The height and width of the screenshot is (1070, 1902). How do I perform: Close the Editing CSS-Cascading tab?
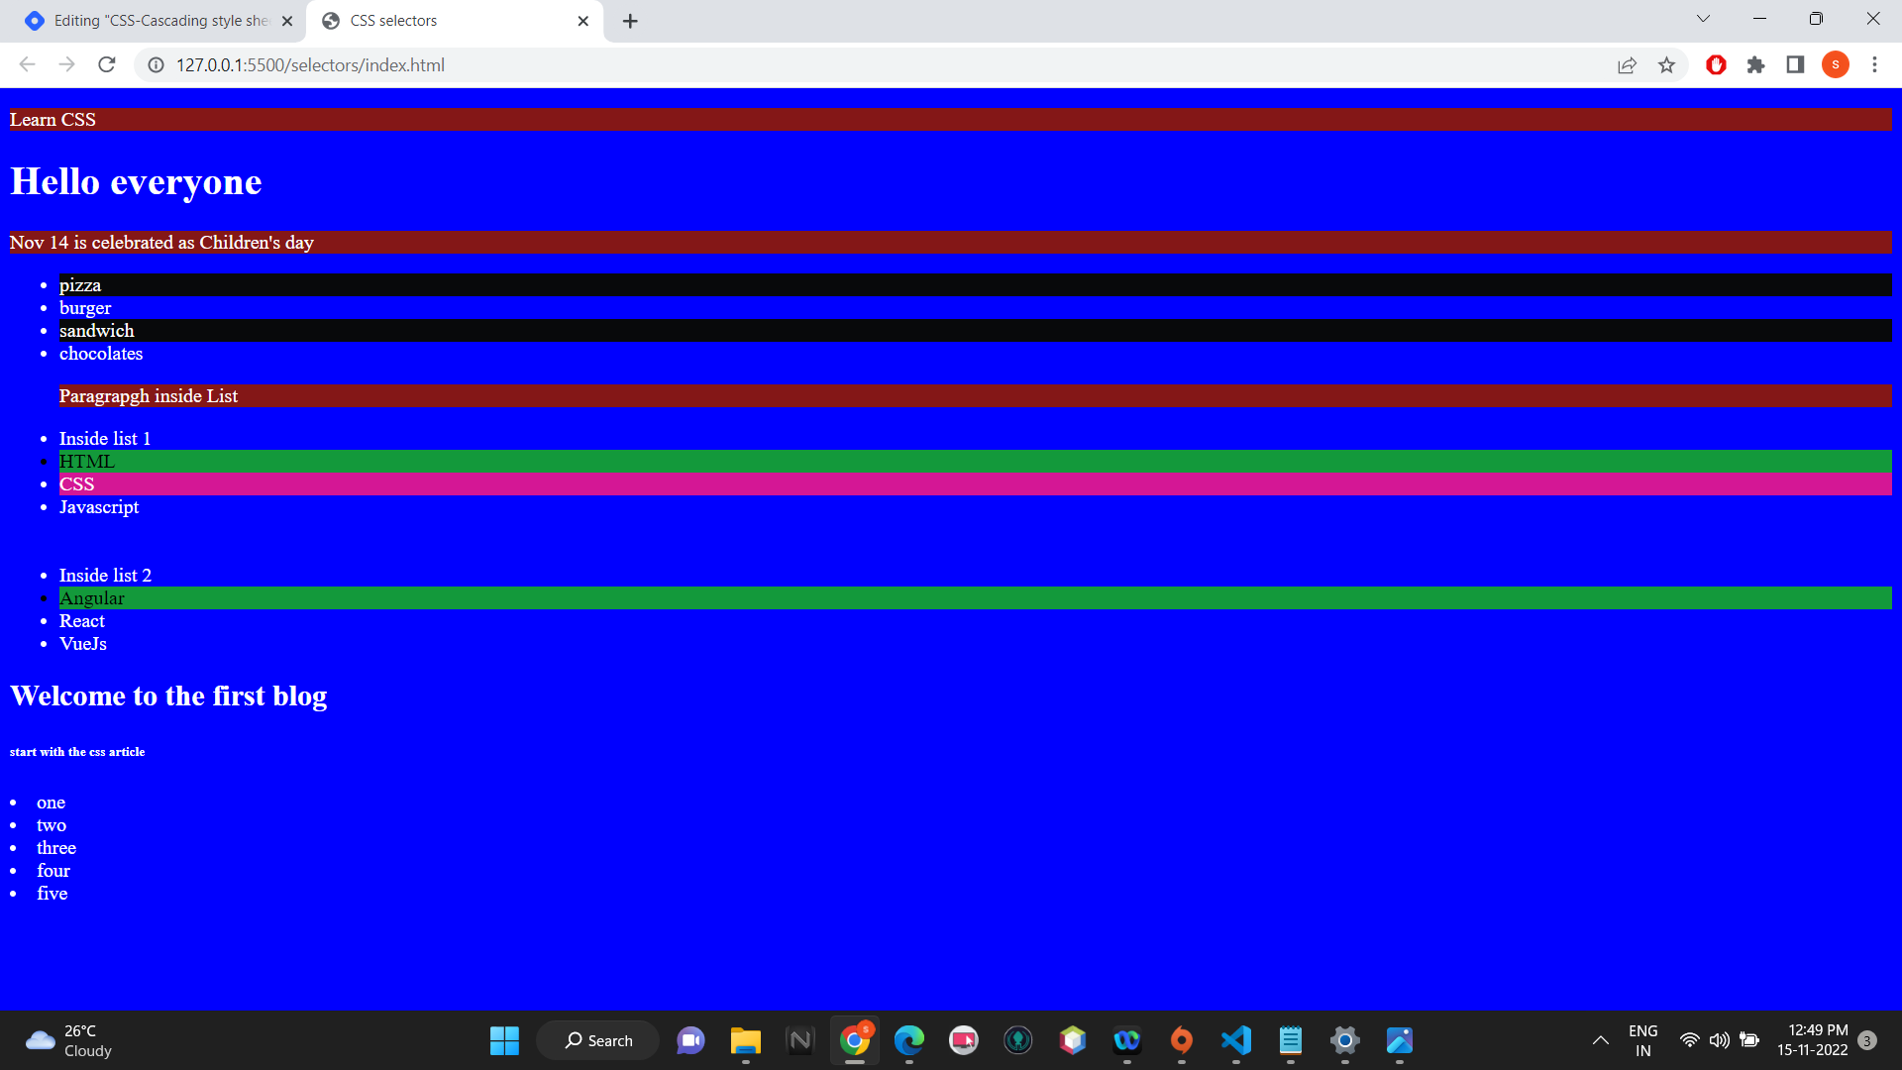click(287, 21)
